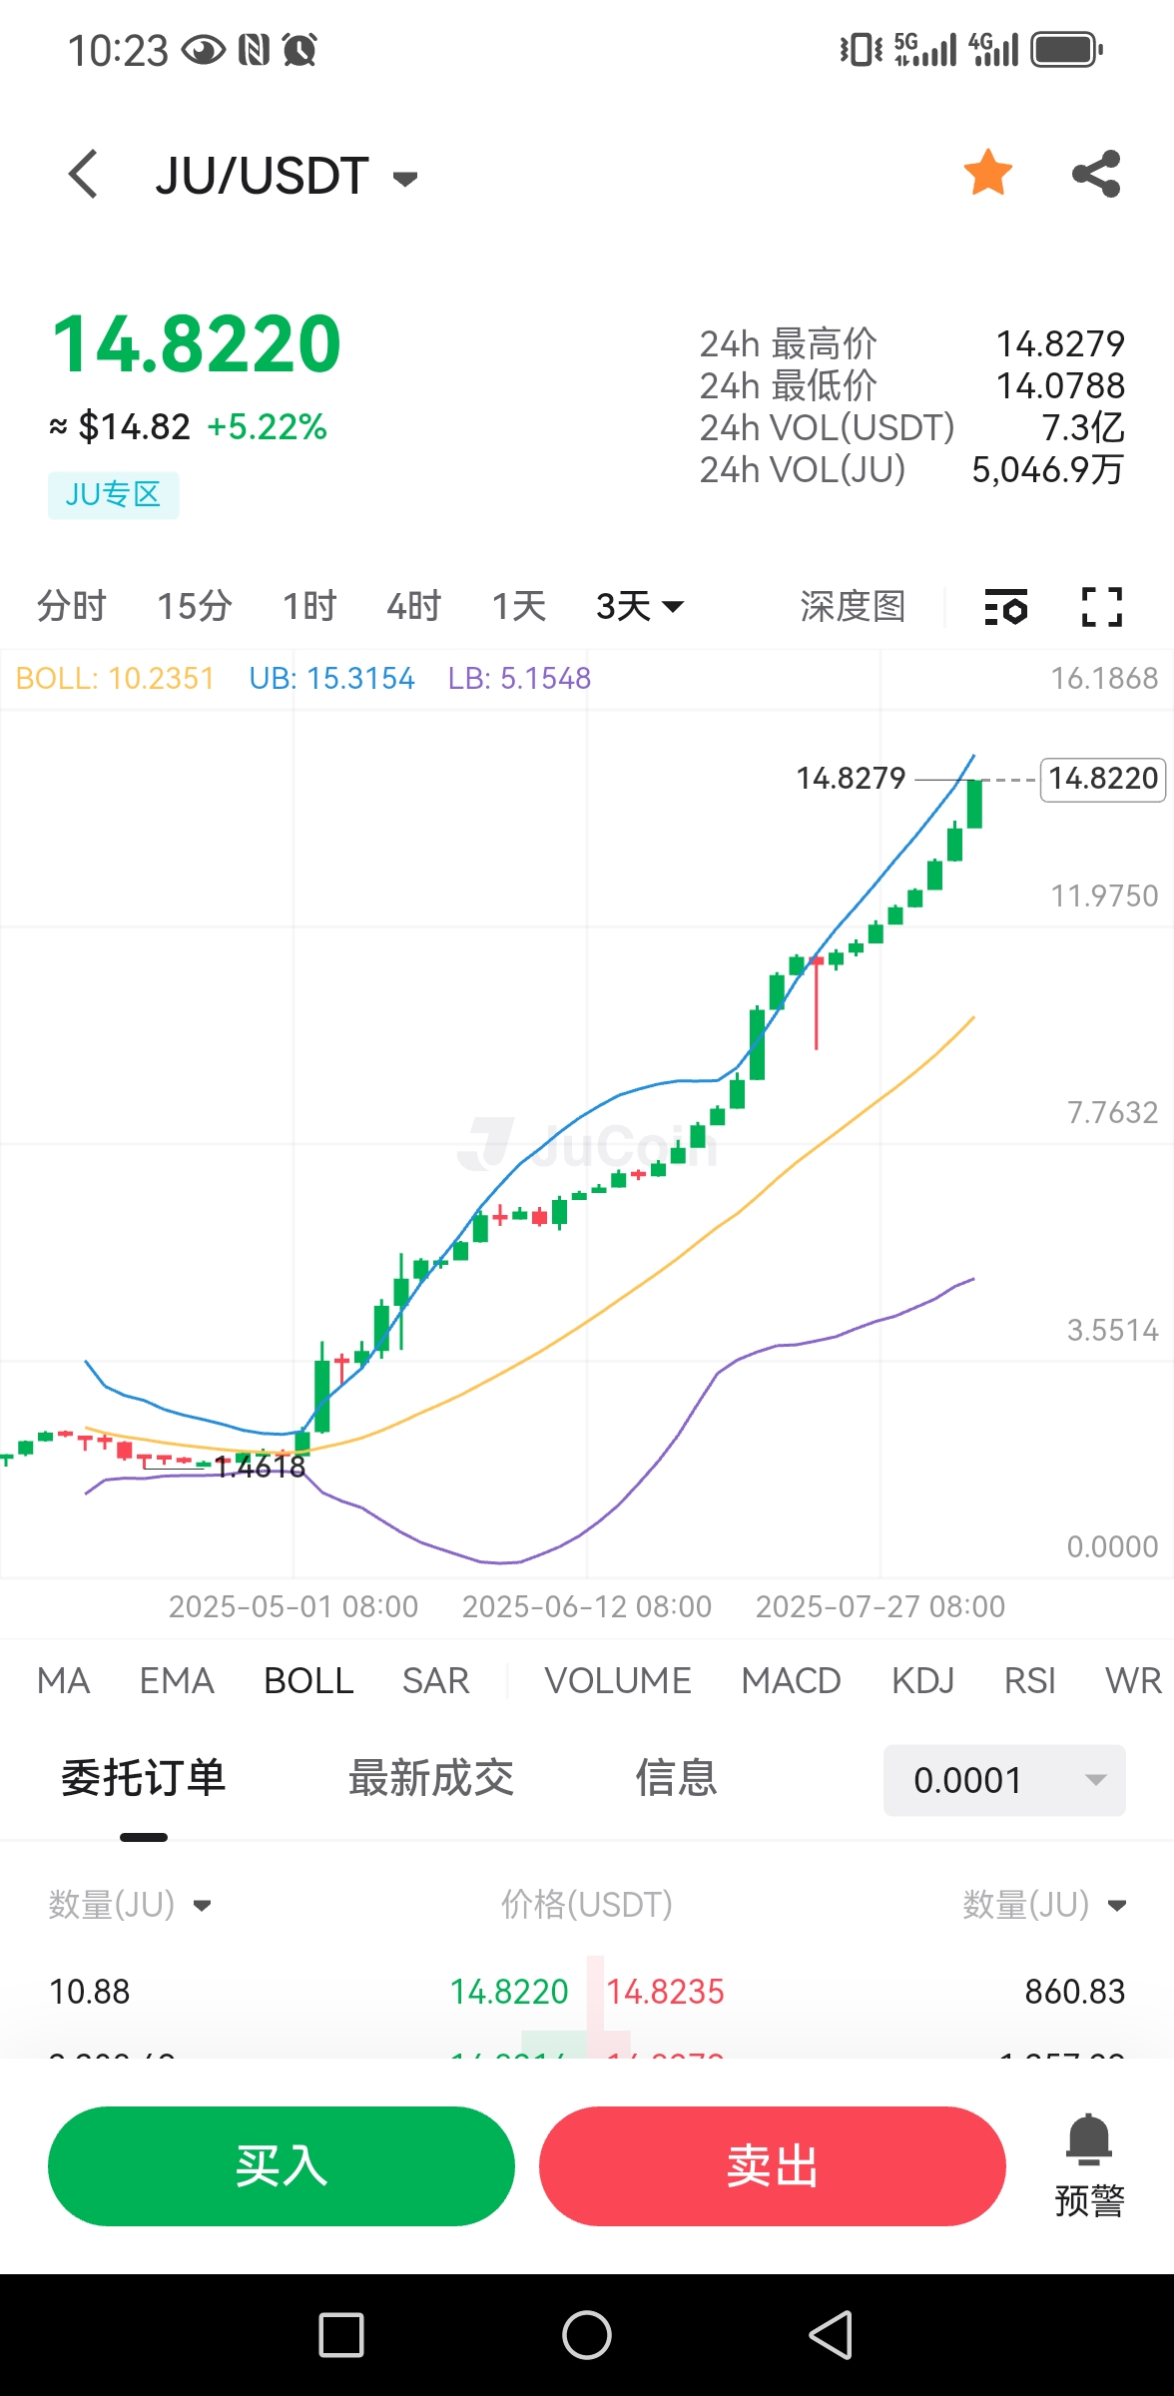Image resolution: width=1174 pixels, height=2396 pixels.
Task: Expand chart to fullscreen
Action: click(x=1102, y=607)
